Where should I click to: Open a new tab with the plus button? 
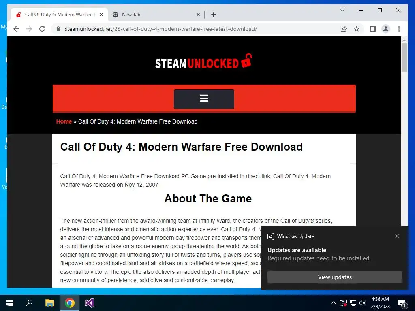[214, 15]
